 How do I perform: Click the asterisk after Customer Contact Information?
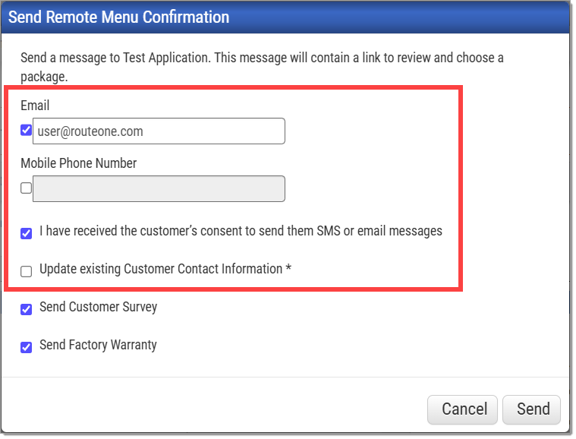point(288,268)
